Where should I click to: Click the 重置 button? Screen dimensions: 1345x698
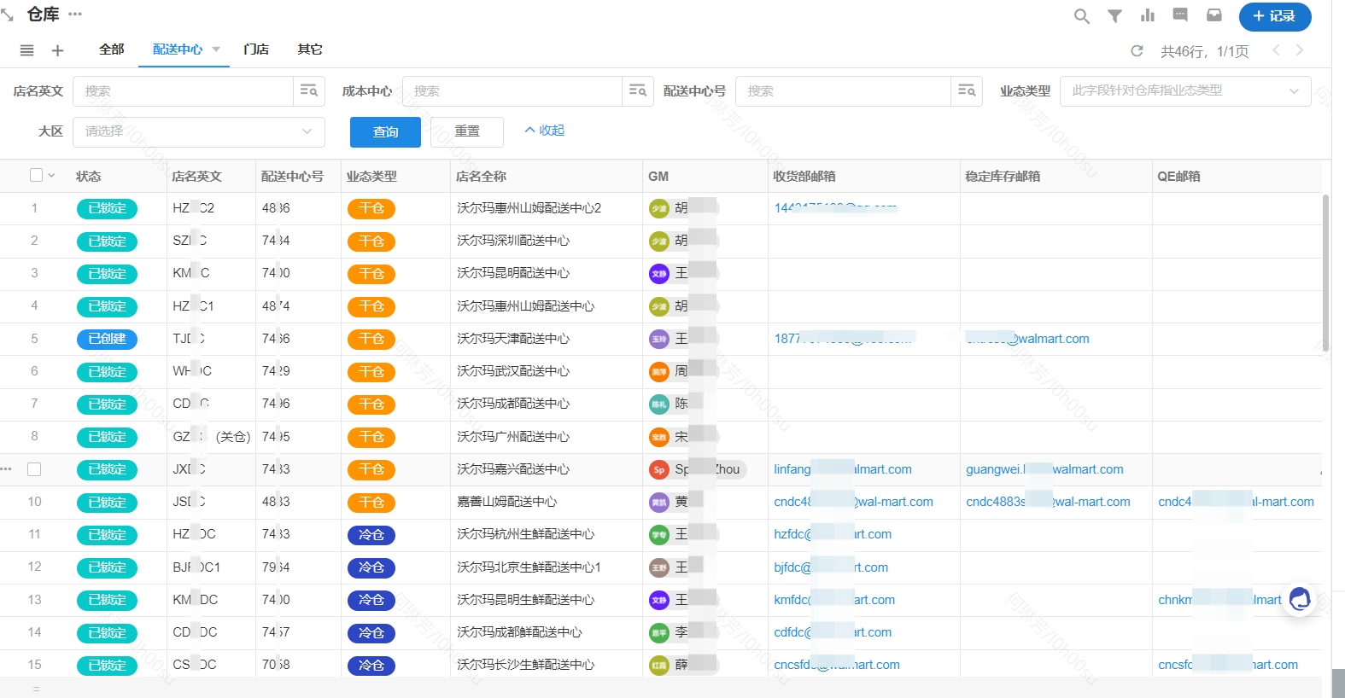(x=467, y=131)
